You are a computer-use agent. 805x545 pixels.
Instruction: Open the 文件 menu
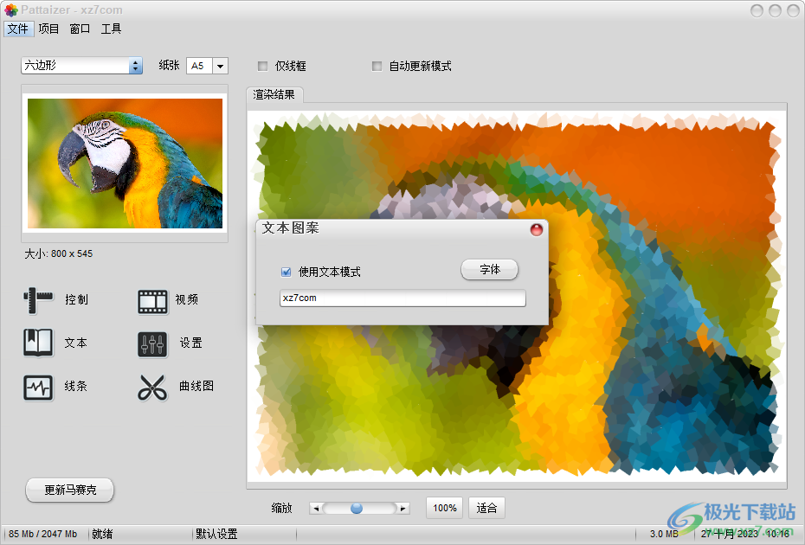point(17,29)
